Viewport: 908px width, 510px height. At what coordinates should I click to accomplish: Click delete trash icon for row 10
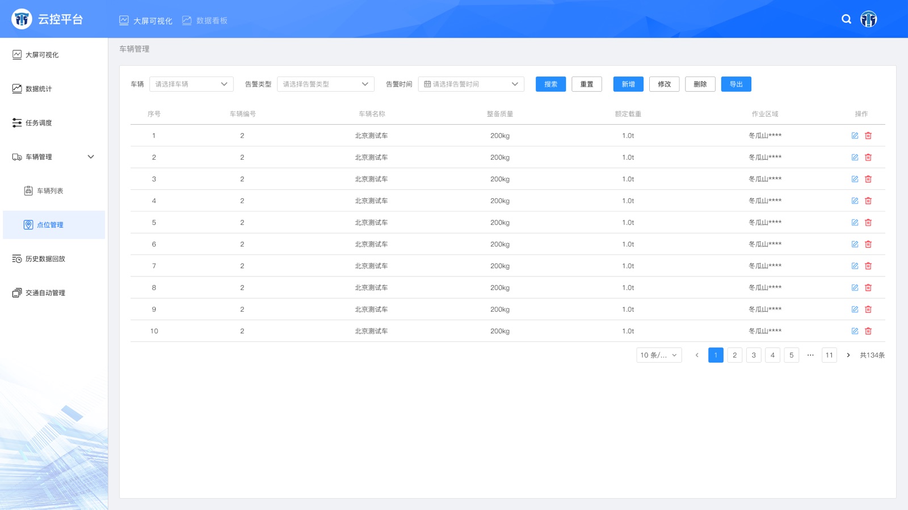868,331
